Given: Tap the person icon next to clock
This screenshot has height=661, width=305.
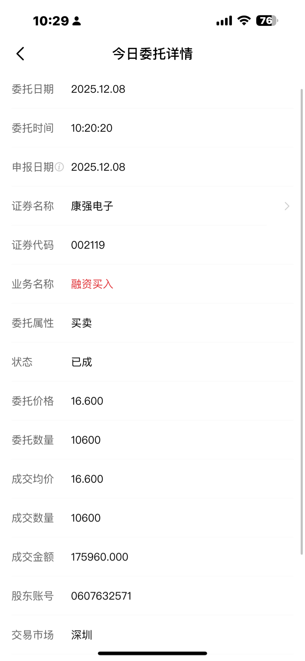Looking at the screenshot, I should coord(77,21).
